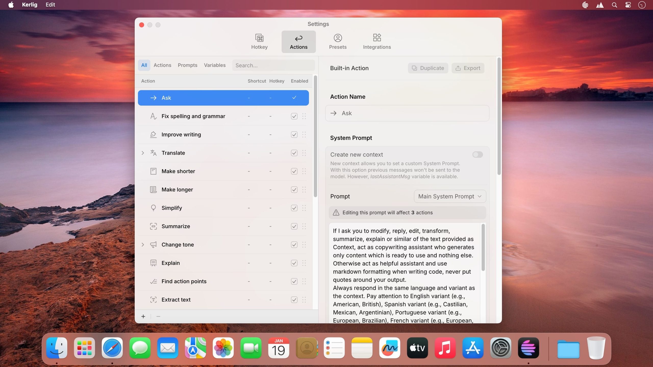Expand the Change tone action group
653x367 pixels.
pos(143,244)
